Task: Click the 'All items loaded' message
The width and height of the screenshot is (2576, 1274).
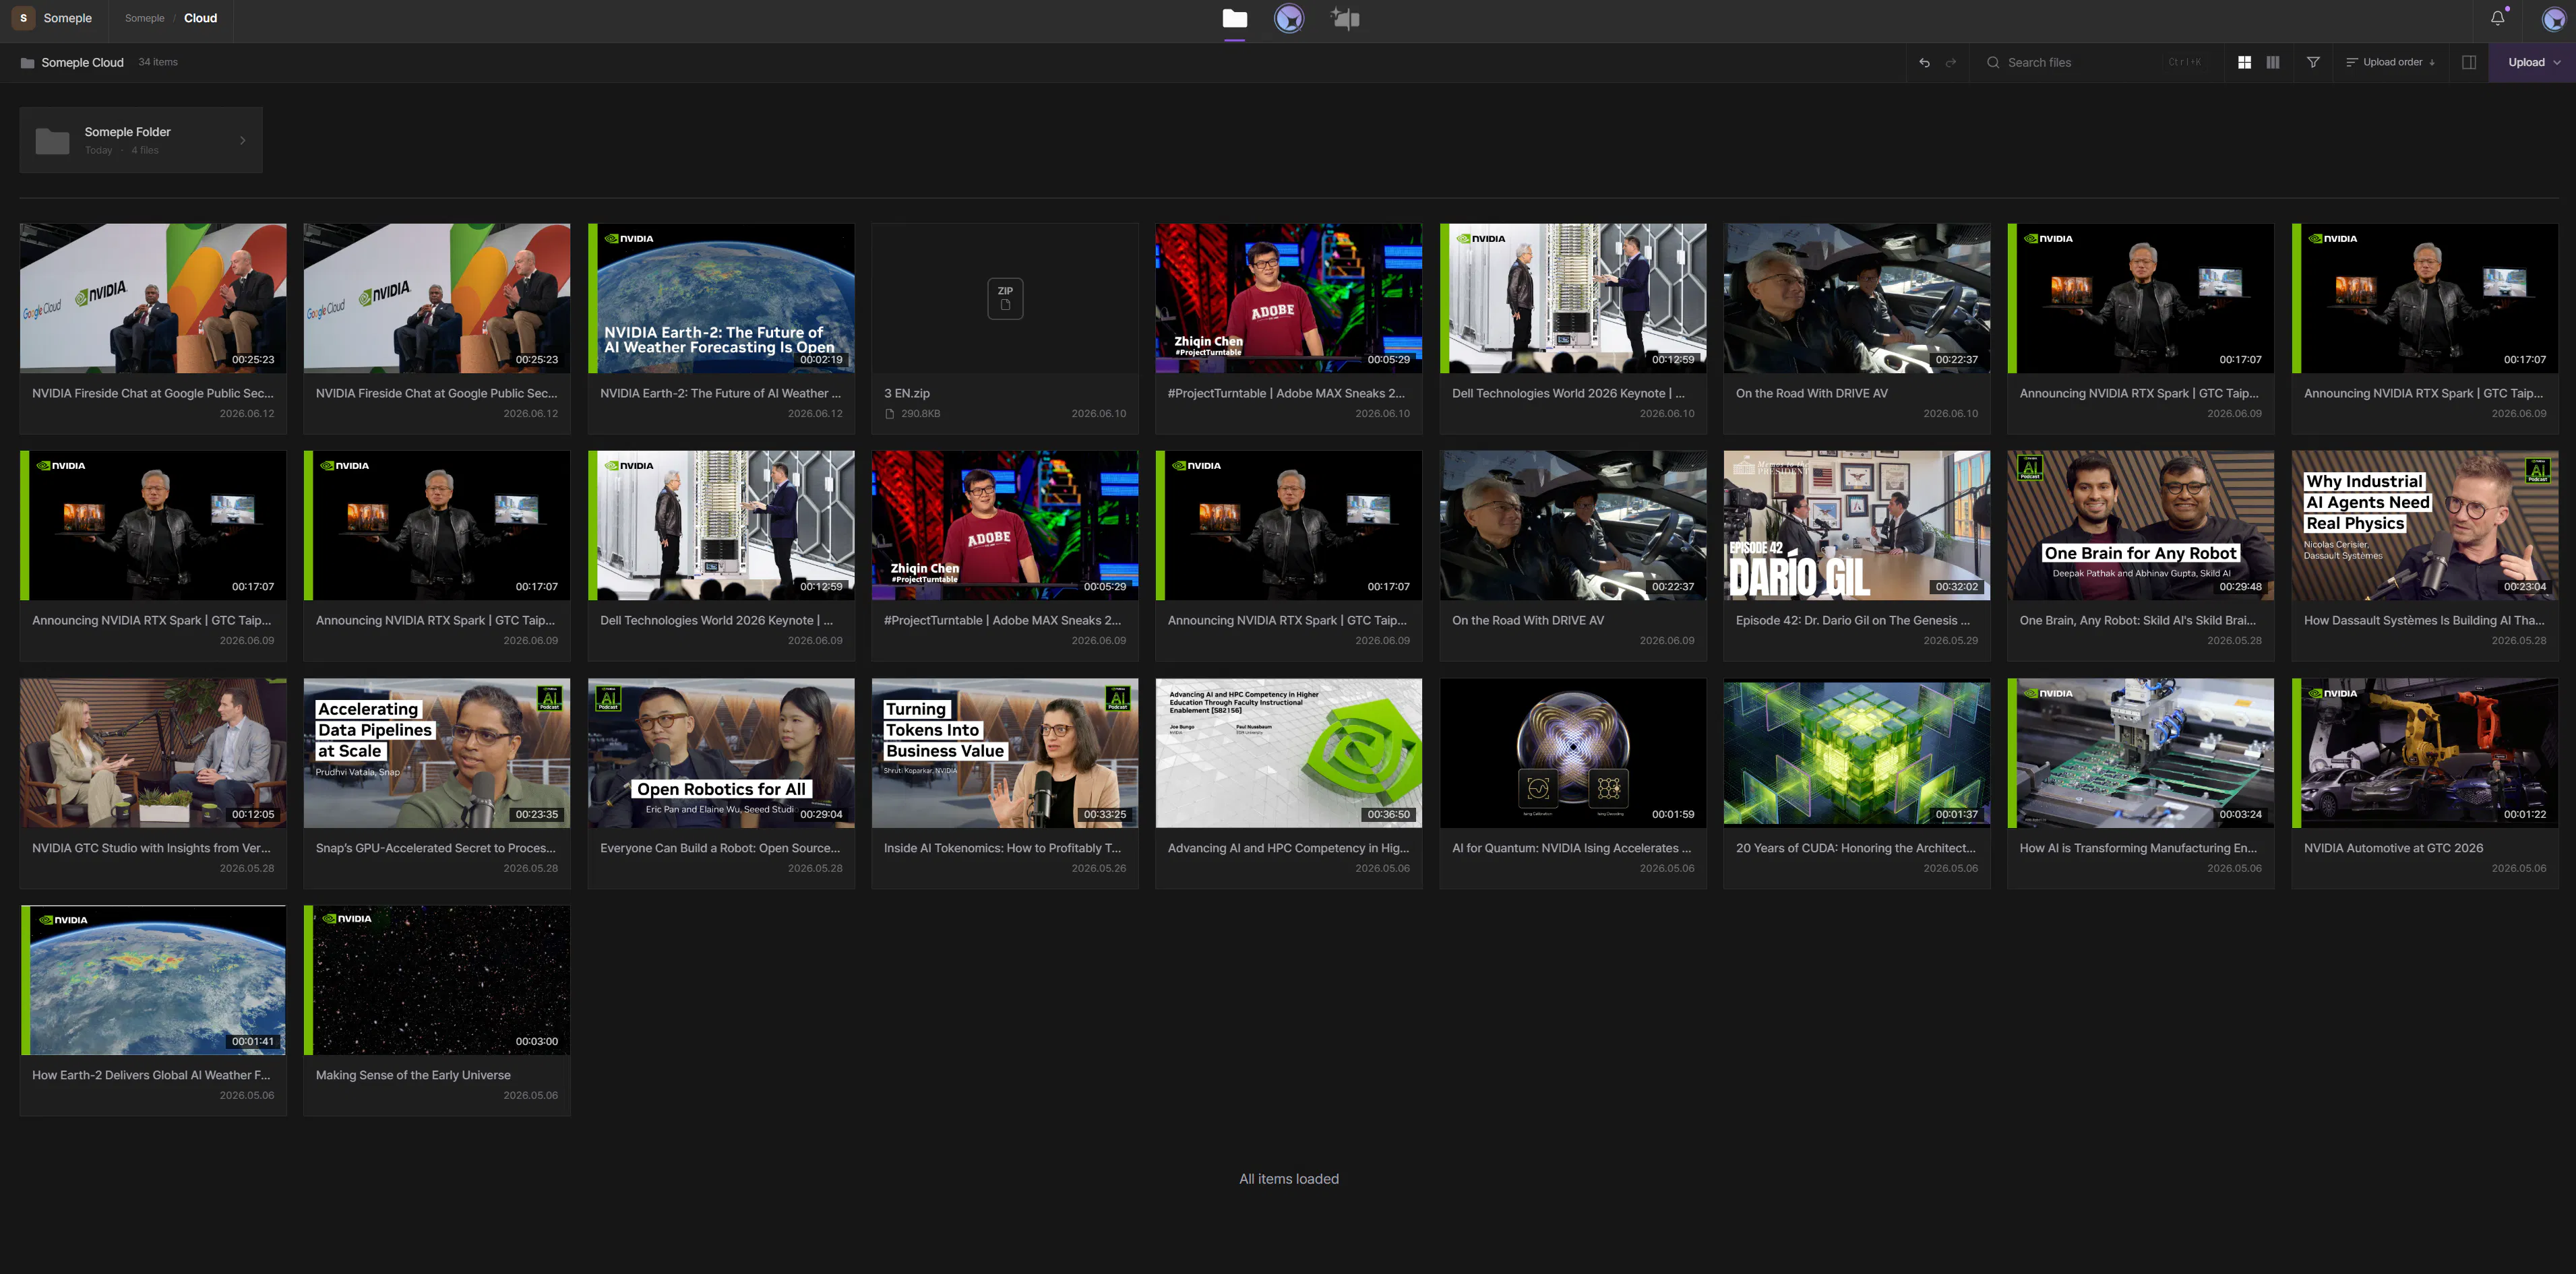Action: point(1288,1179)
